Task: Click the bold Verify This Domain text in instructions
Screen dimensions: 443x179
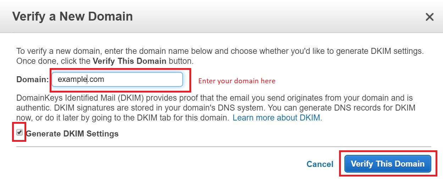Action: pos(129,61)
